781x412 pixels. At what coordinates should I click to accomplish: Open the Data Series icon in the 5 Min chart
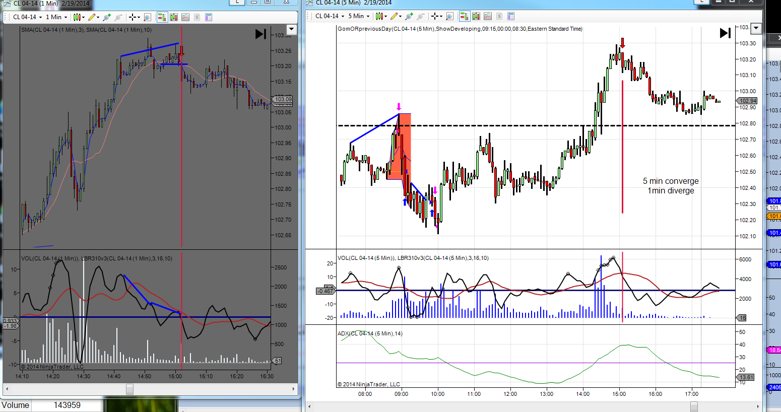coord(476,16)
